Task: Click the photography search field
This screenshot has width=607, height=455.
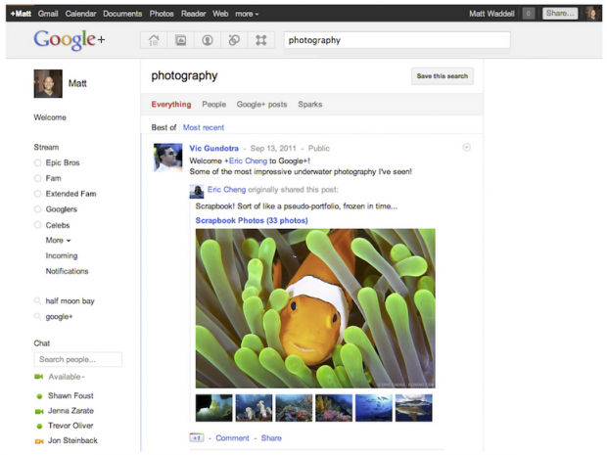Action: tap(396, 40)
